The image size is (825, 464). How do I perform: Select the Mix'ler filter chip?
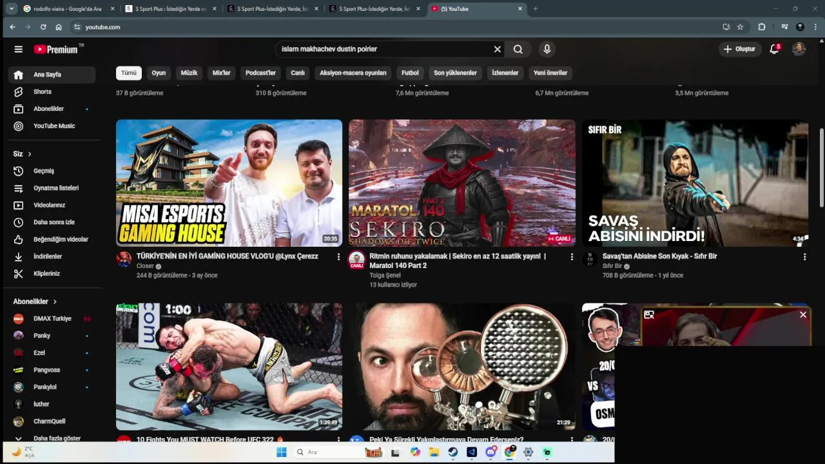click(221, 73)
